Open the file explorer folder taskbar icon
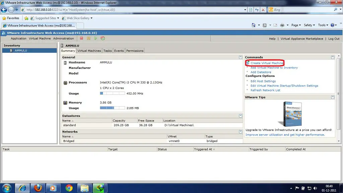This screenshot has width=343, height=193. click(84, 188)
